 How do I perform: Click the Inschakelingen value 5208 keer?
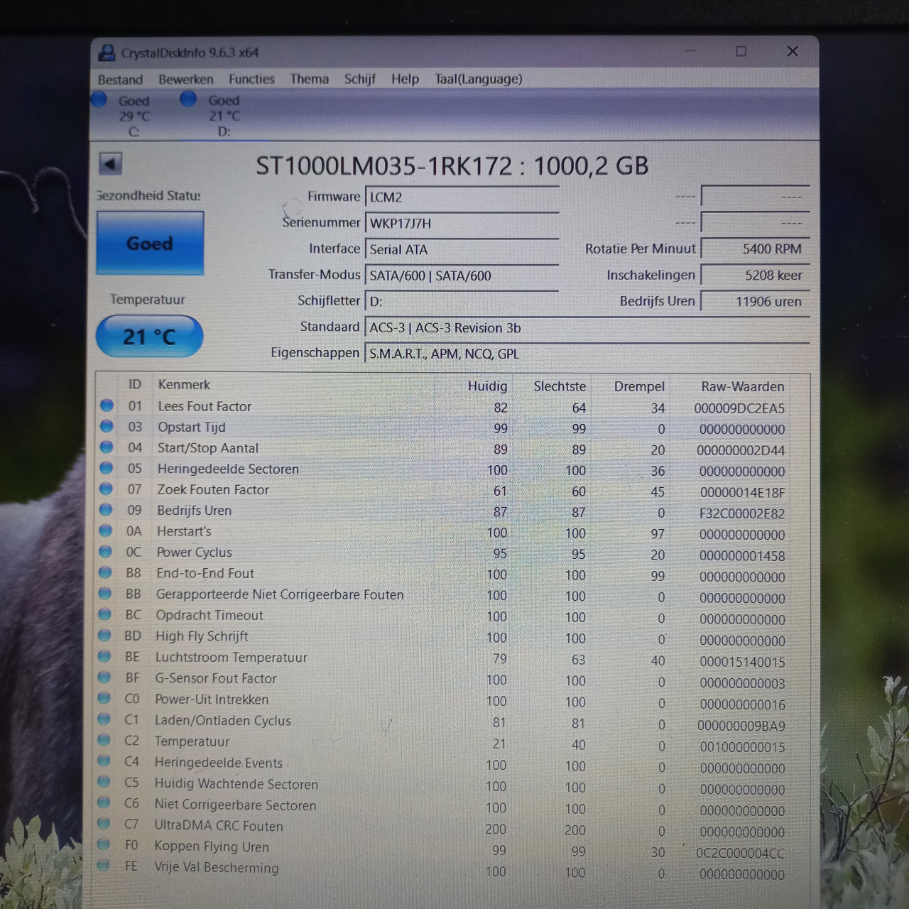[755, 276]
